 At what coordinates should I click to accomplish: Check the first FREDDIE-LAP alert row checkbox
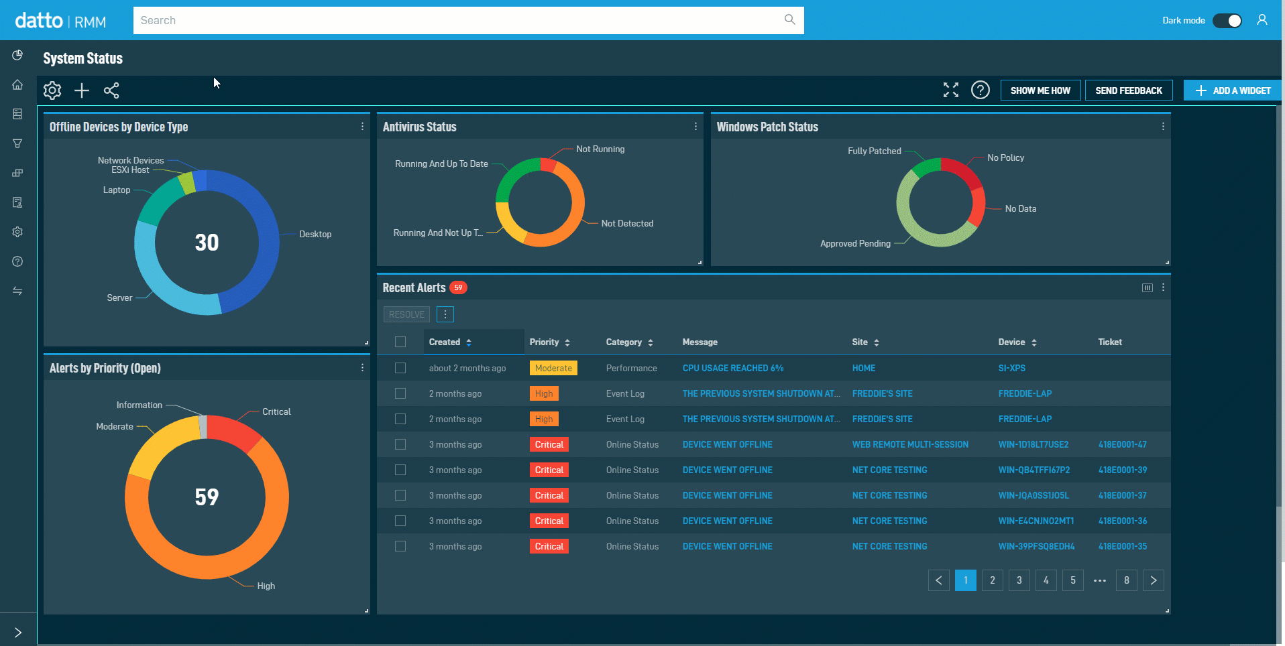[x=400, y=393]
